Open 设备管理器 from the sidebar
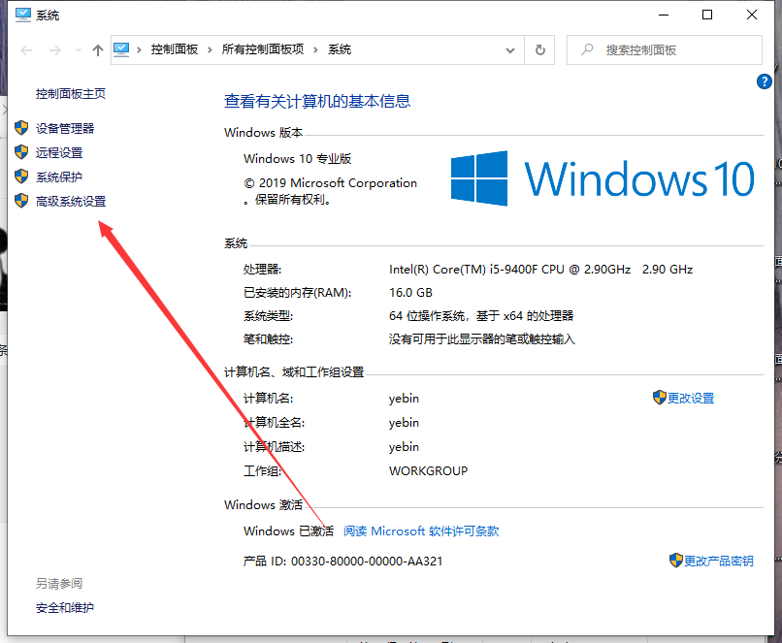Image resolution: width=782 pixels, height=643 pixels. (x=65, y=128)
